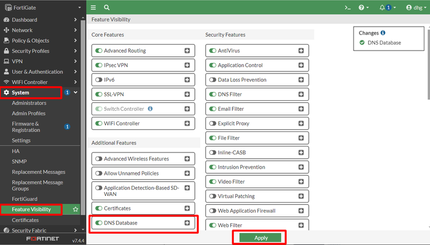The height and width of the screenshot is (245, 430).
Task: Expand the Dashboard menu chevron
Action: pos(75,19)
